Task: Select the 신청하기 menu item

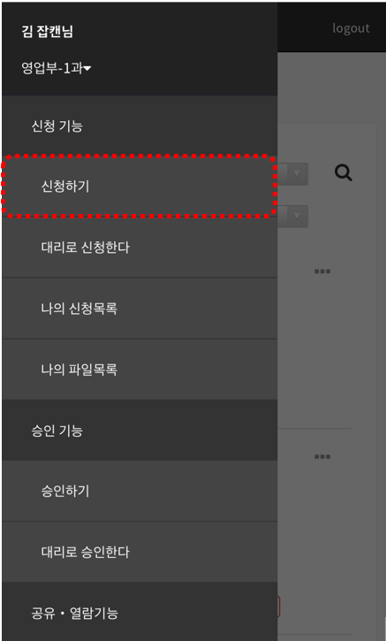Action: [x=140, y=187]
